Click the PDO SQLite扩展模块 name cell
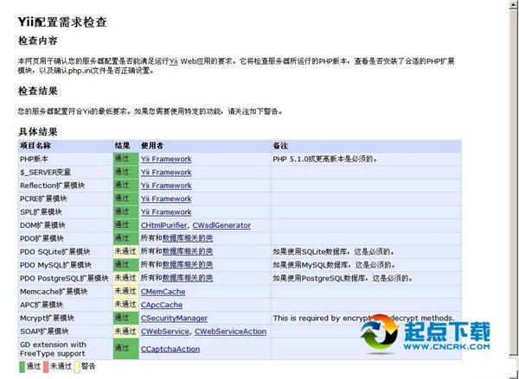519x379 pixels. click(x=66, y=251)
